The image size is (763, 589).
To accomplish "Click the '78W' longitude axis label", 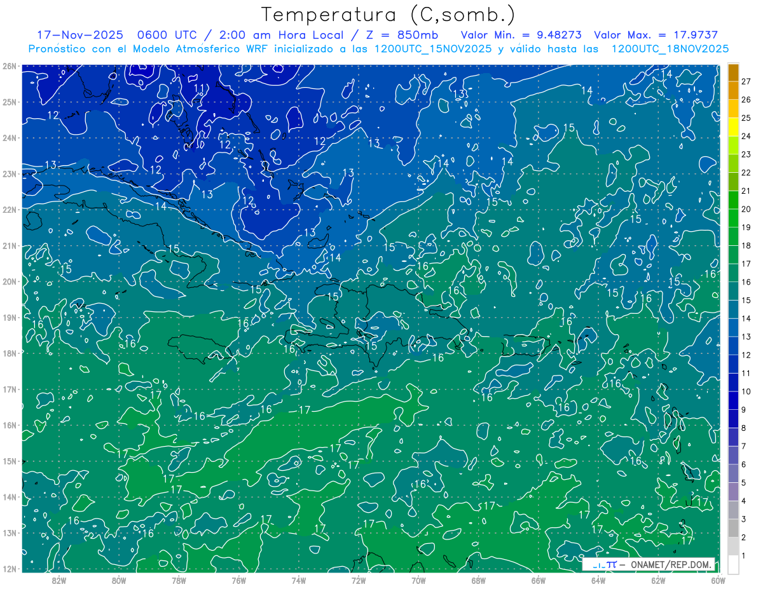I will [179, 580].
